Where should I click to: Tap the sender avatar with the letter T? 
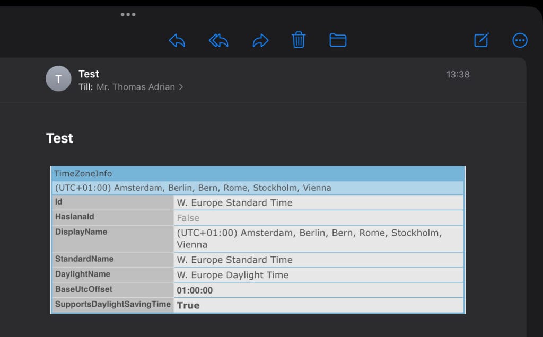(58, 78)
